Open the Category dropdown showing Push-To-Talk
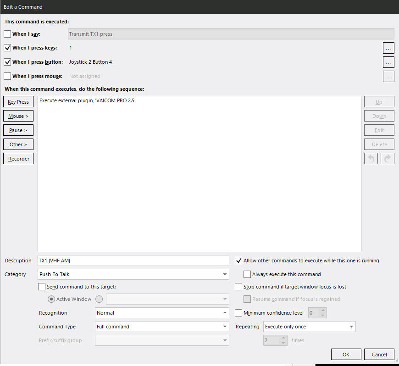Screen dimensions: 399x366 pos(133,274)
